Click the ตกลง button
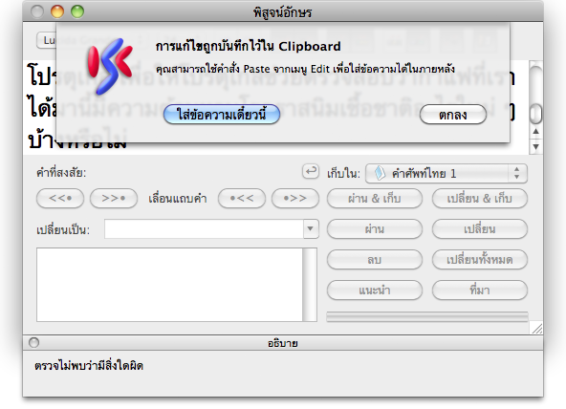This screenshot has height=409, width=566. (453, 115)
